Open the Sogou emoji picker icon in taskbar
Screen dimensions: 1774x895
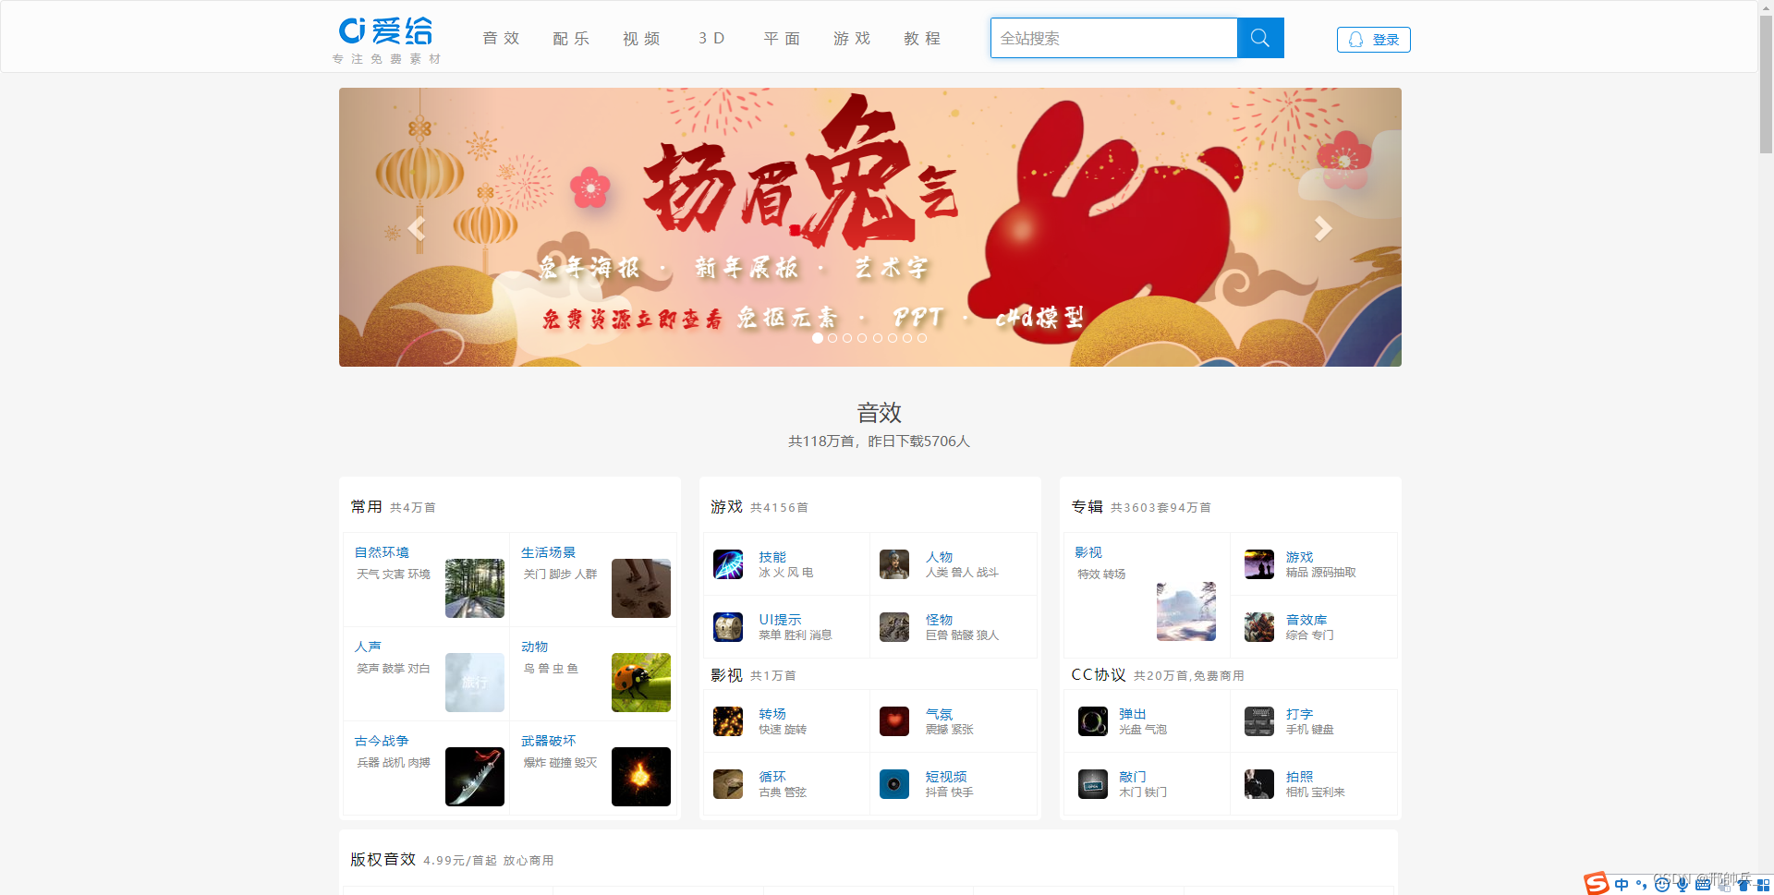tap(1660, 884)
